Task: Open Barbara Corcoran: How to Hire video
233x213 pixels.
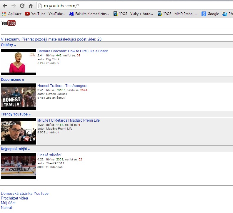Action: [x=72, y=51]
